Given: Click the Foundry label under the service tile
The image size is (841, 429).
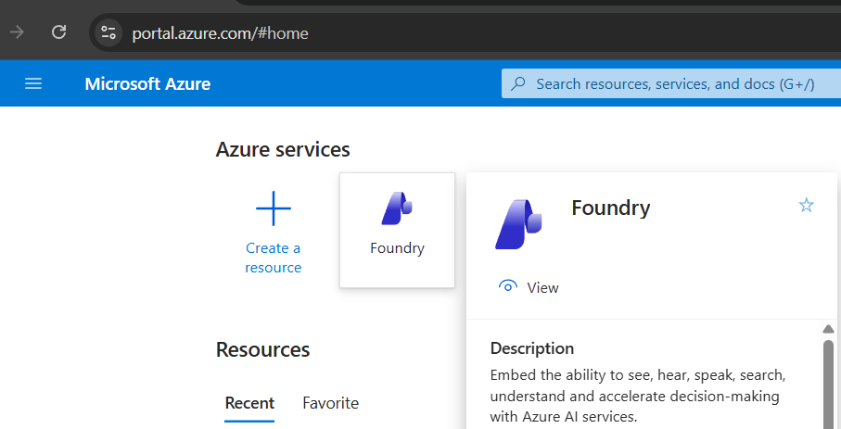Looking at the screenshot, I should [x=397, y=248].
